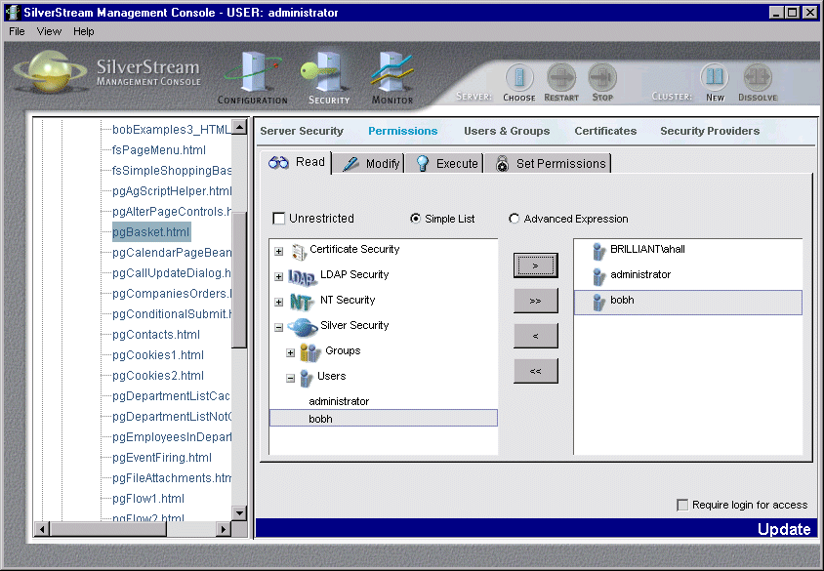The width and height of the screenshot is (824, 571).
Task: Click the add all (>>) button
Action: click(x=535, y=301)
